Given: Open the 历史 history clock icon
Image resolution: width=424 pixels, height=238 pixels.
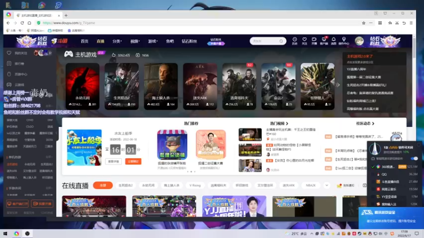Looking at the screenshot, I should tap(295, 41).
